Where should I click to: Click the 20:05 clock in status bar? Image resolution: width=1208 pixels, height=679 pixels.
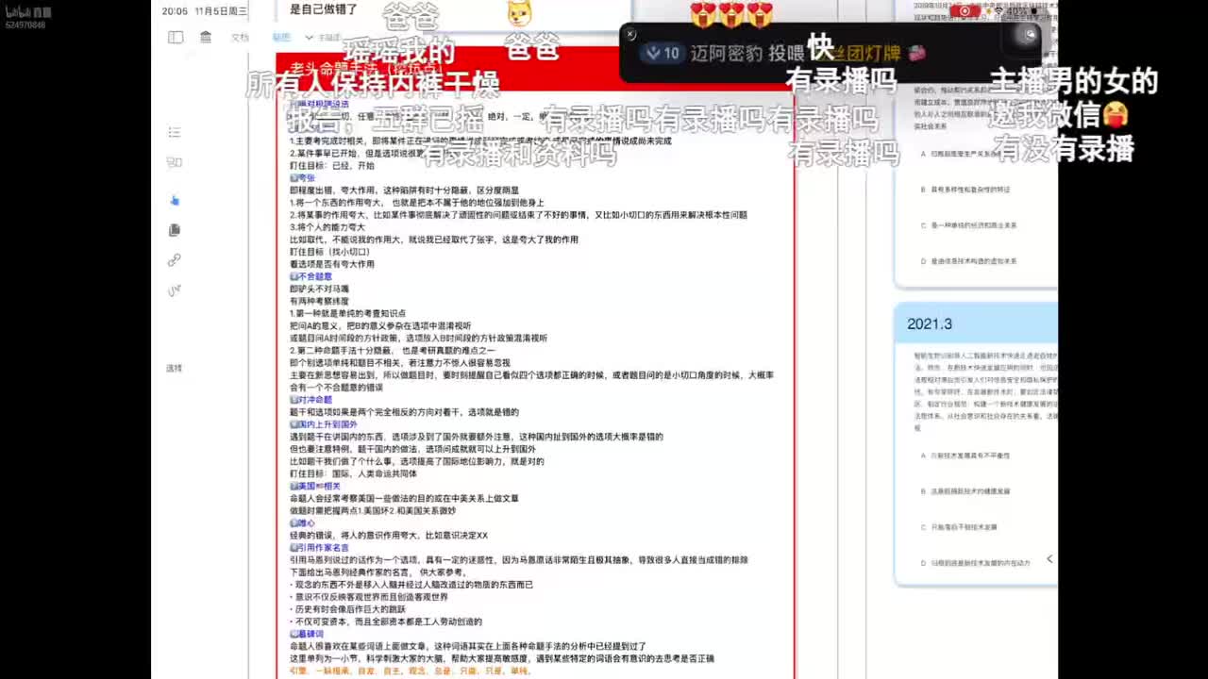(175, 11)
